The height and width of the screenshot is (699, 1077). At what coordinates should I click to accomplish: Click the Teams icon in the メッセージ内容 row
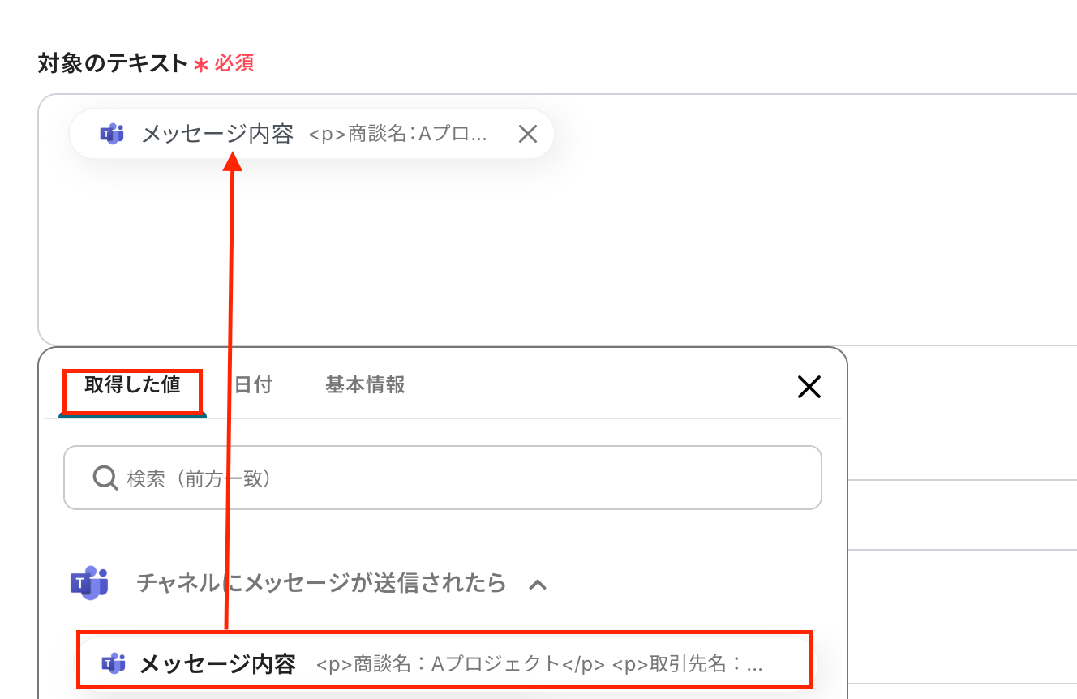tap(113, 663)
